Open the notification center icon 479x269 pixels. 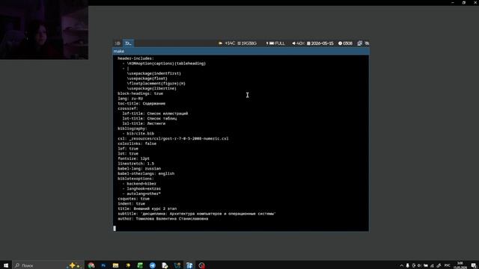pyautogui.click(x=474, y=266)
